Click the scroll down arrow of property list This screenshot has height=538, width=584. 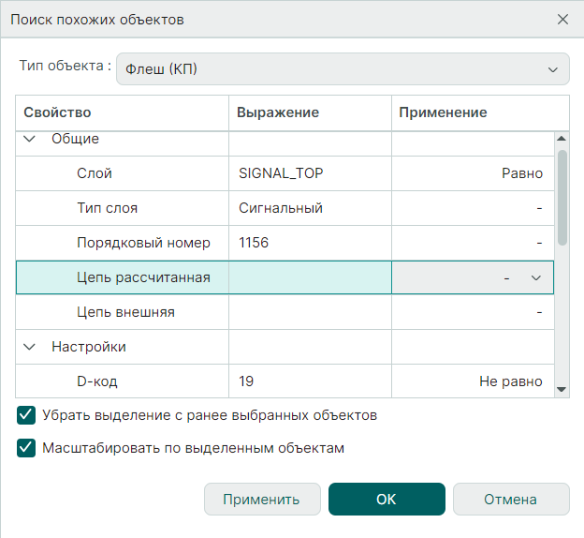pyautogui.click(x=562, y=388)
